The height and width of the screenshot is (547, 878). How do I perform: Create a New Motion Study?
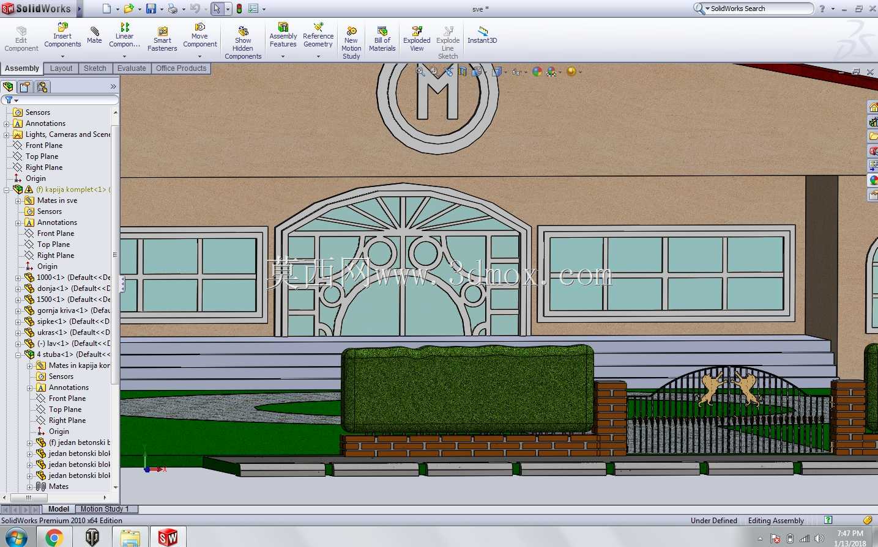(x=351, y=43)
